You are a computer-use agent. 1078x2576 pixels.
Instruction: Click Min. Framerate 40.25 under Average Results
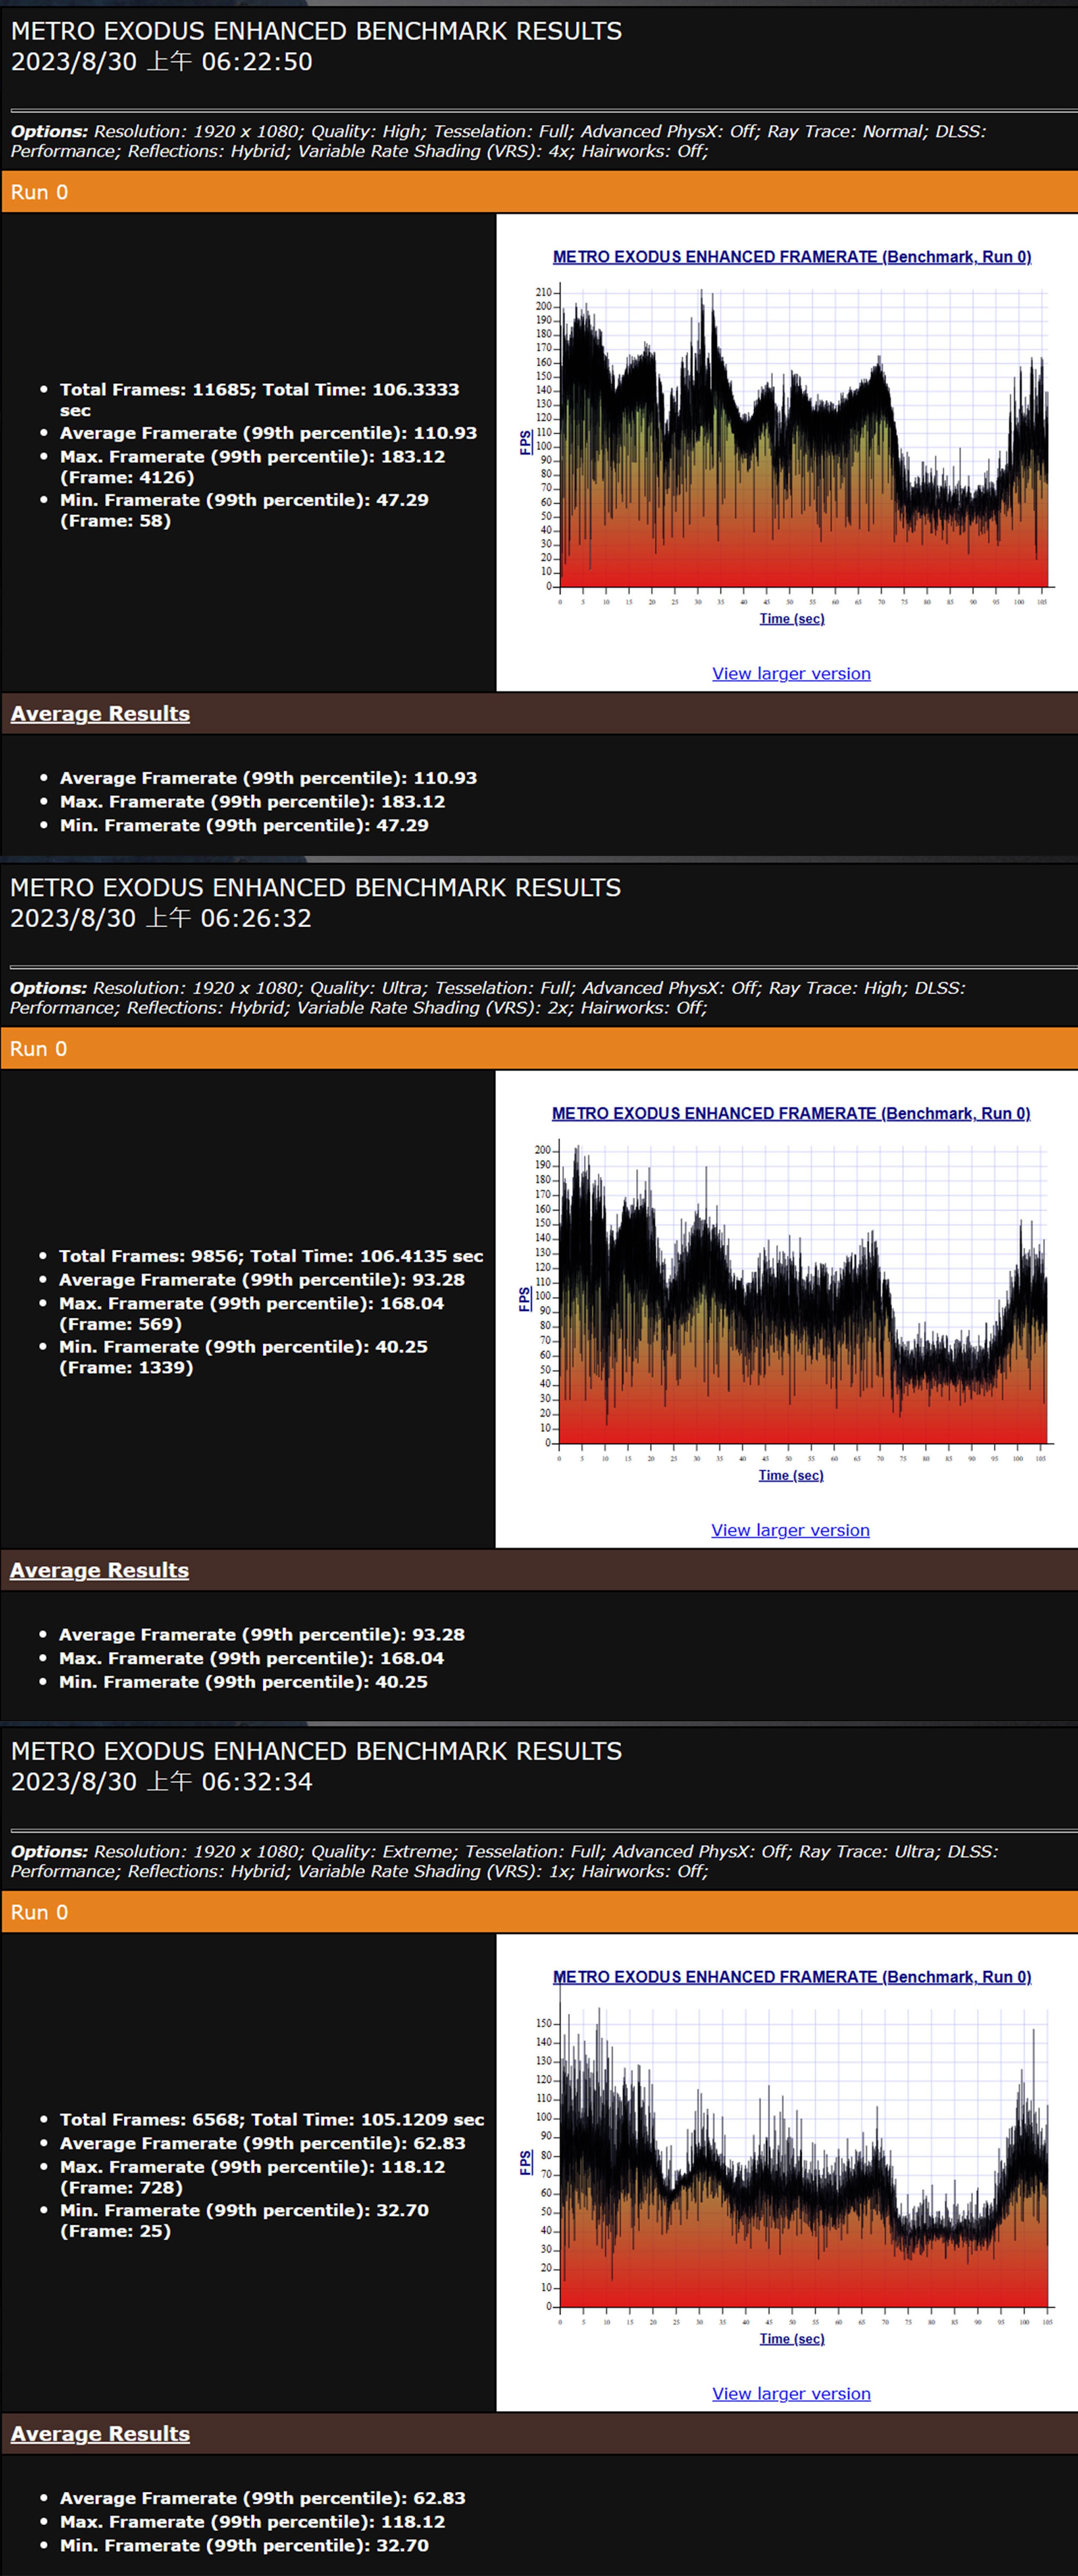pos(243,1682)
